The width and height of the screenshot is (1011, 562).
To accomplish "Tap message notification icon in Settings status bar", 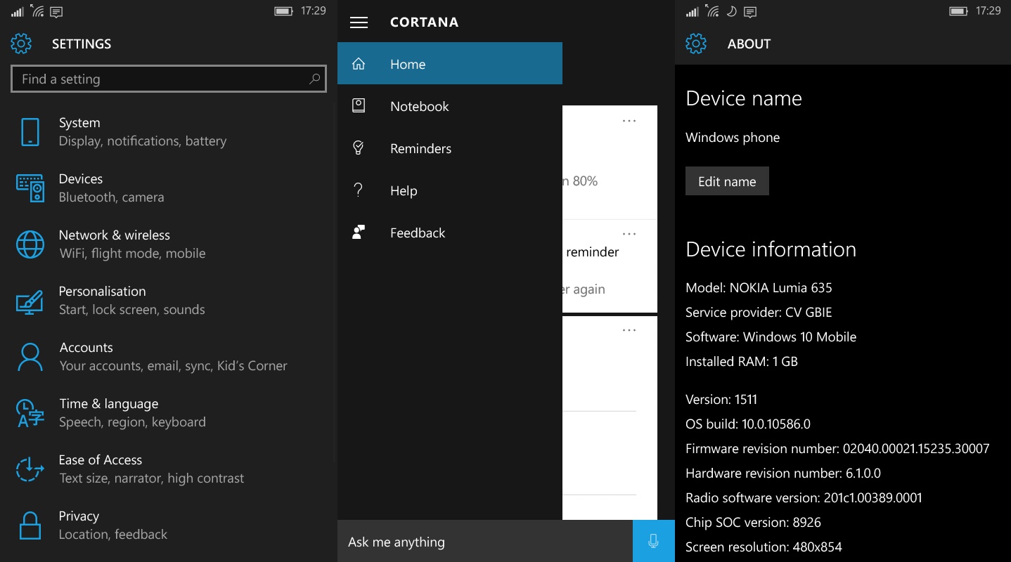I will click(57, 11).
